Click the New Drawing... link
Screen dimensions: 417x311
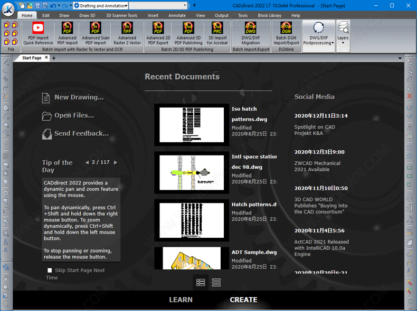79,98
